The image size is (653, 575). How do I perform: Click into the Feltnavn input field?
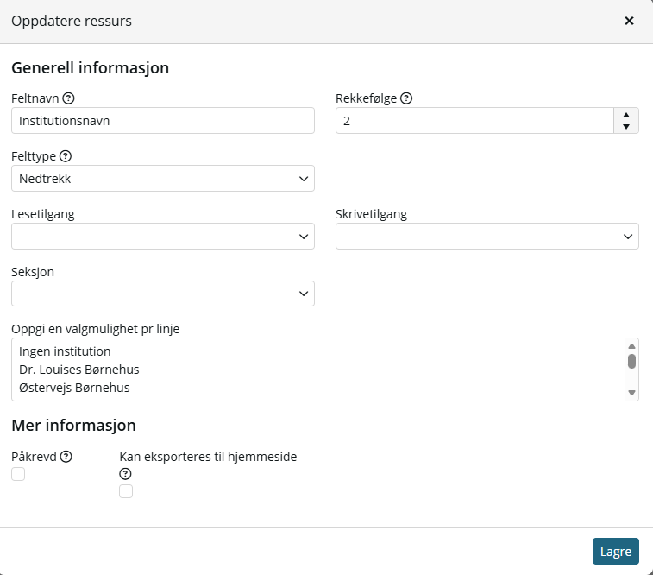pos(163,120)
